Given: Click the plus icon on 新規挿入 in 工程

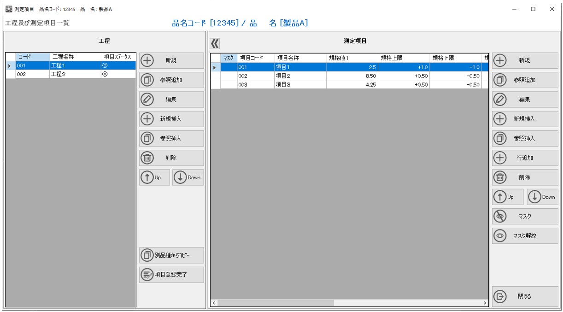Looking at the screenshot, I should click(x=148, y=118).
